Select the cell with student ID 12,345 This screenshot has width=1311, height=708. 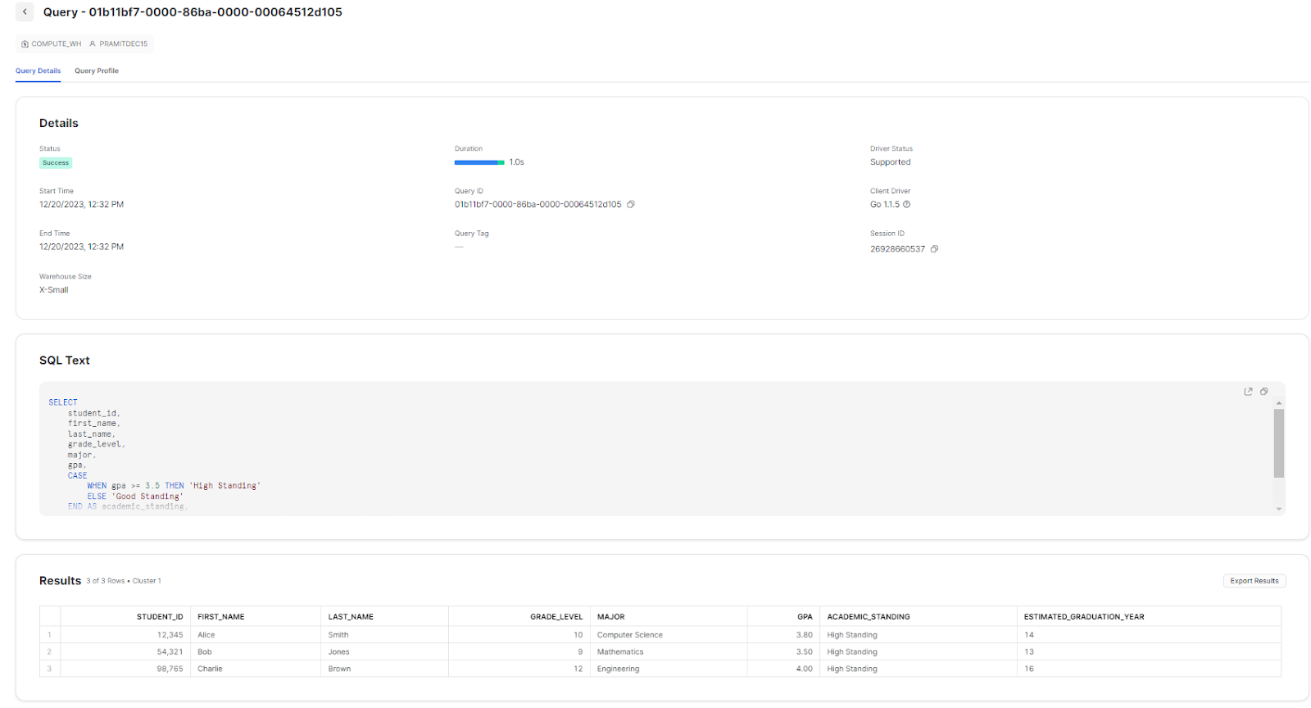click(x=125, y=635)
